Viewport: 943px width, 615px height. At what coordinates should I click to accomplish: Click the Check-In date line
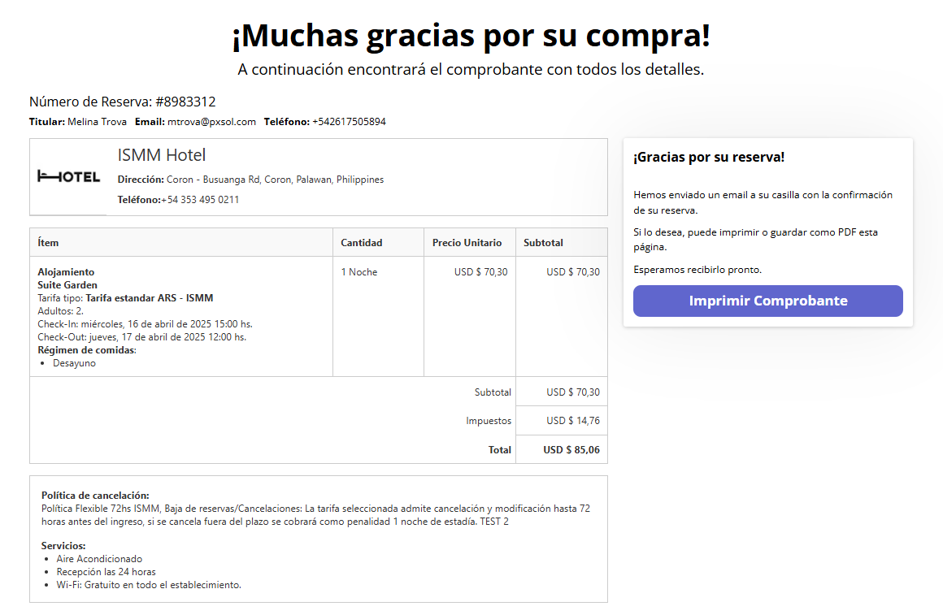(145, 324)
